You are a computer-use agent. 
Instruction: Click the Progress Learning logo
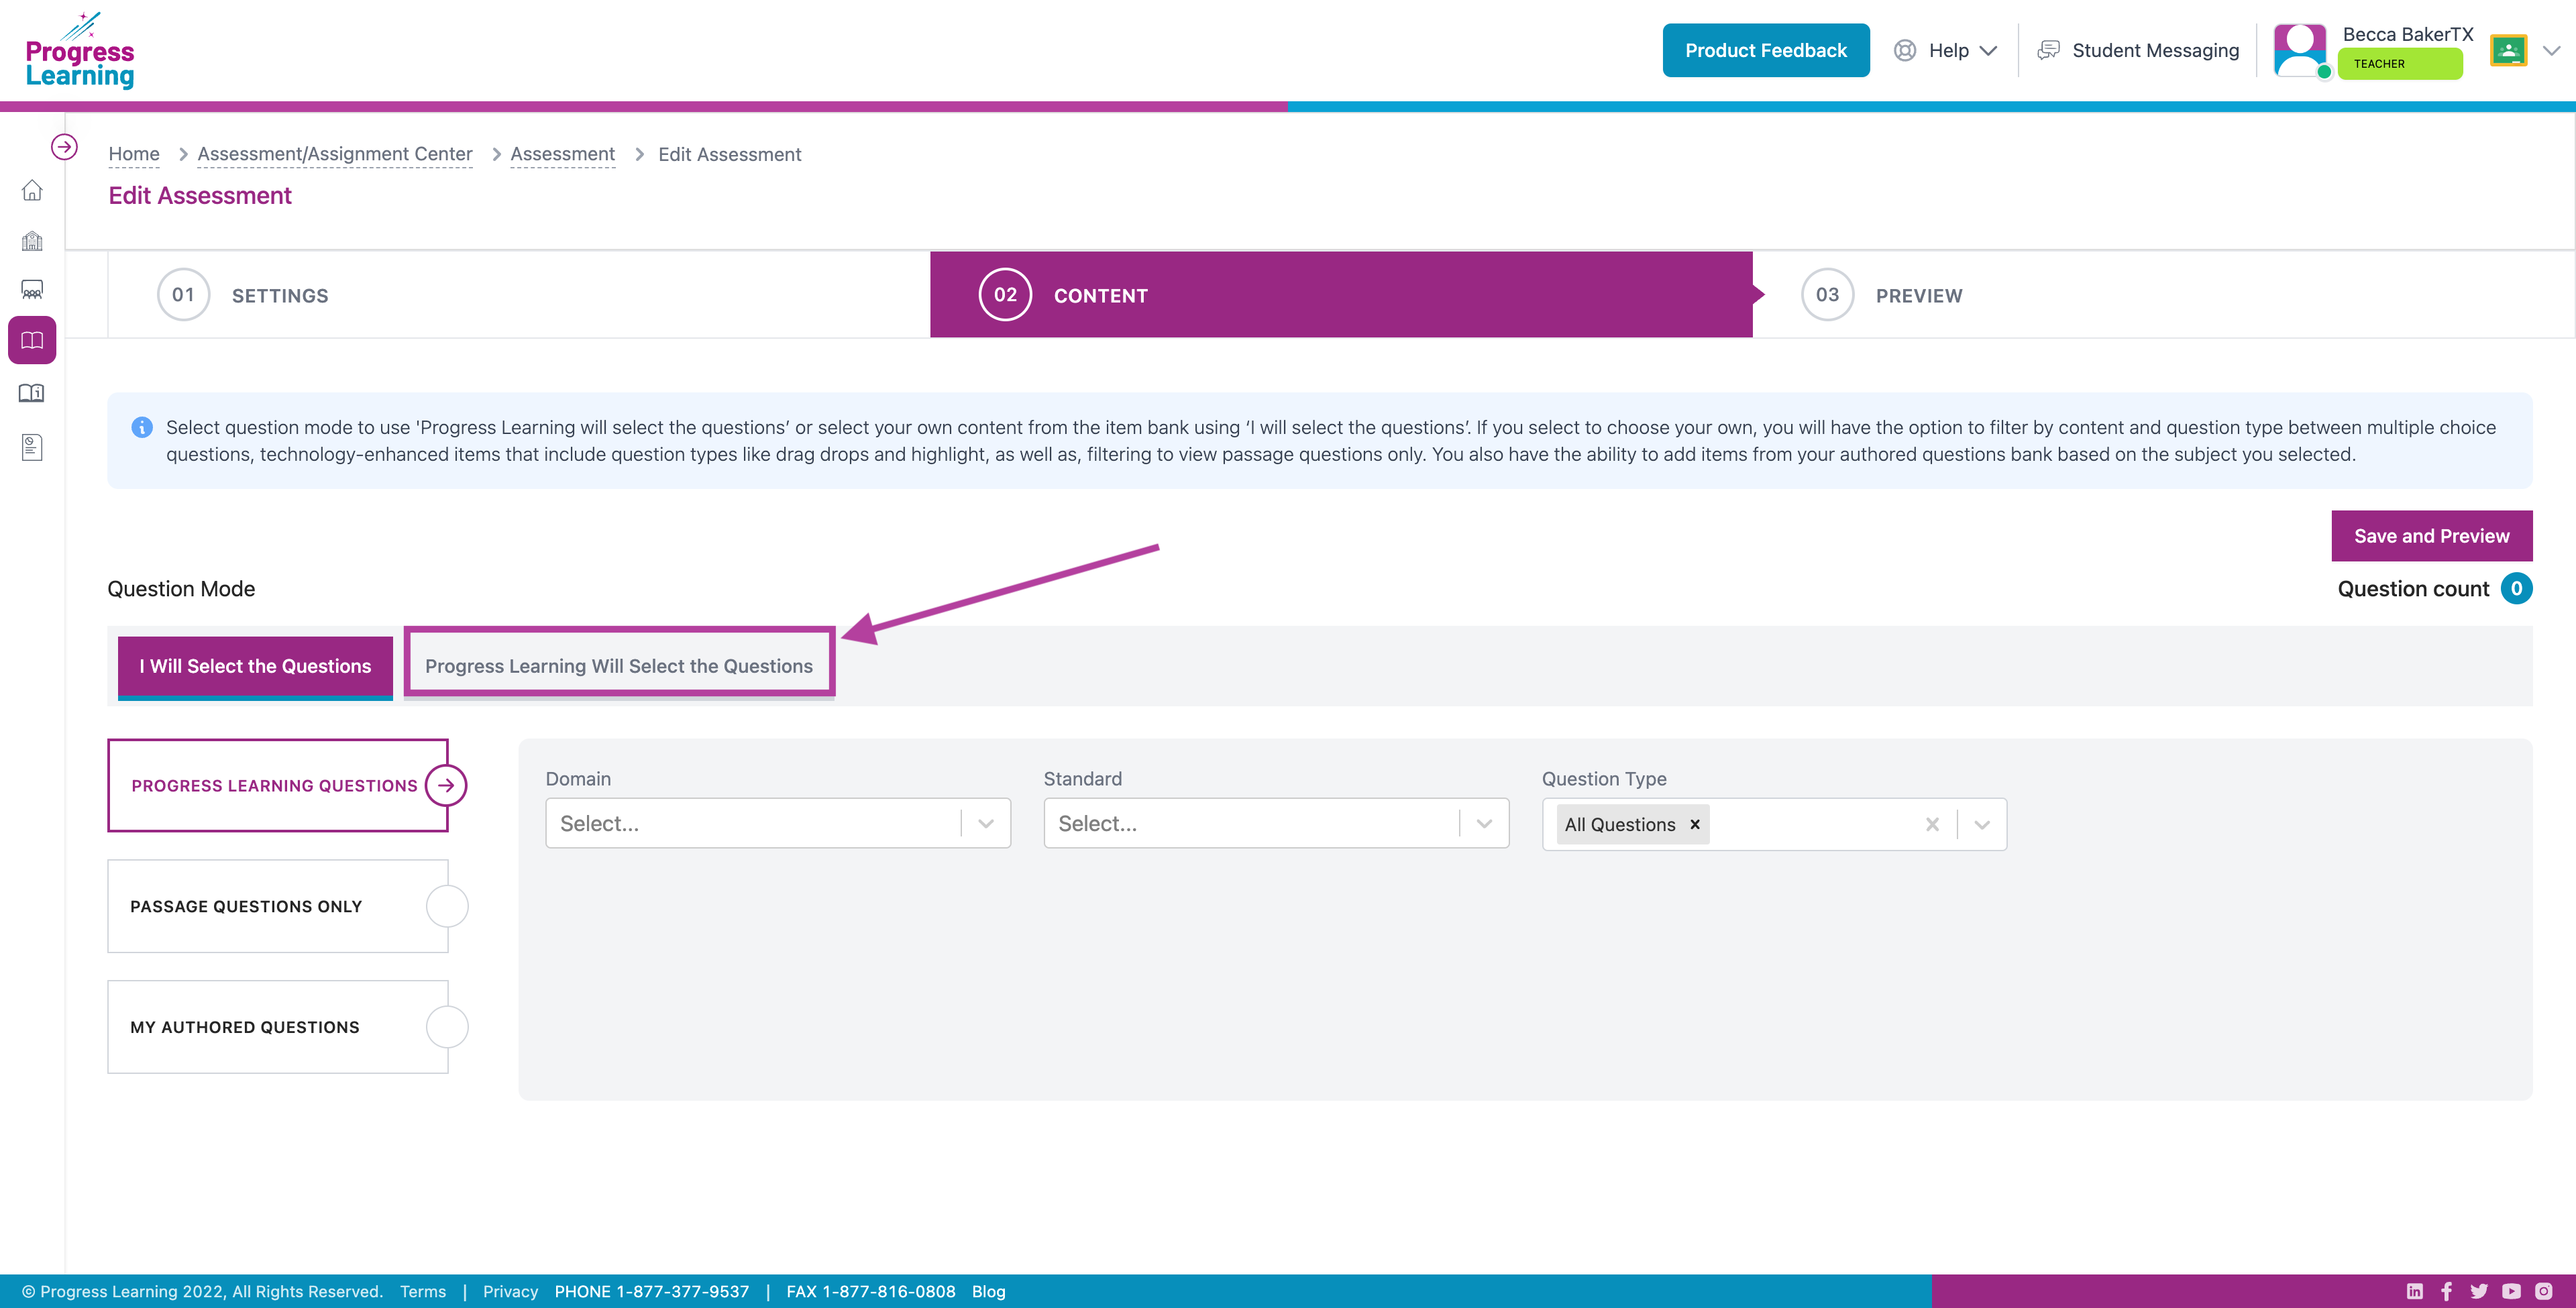(x=79, y=50)
